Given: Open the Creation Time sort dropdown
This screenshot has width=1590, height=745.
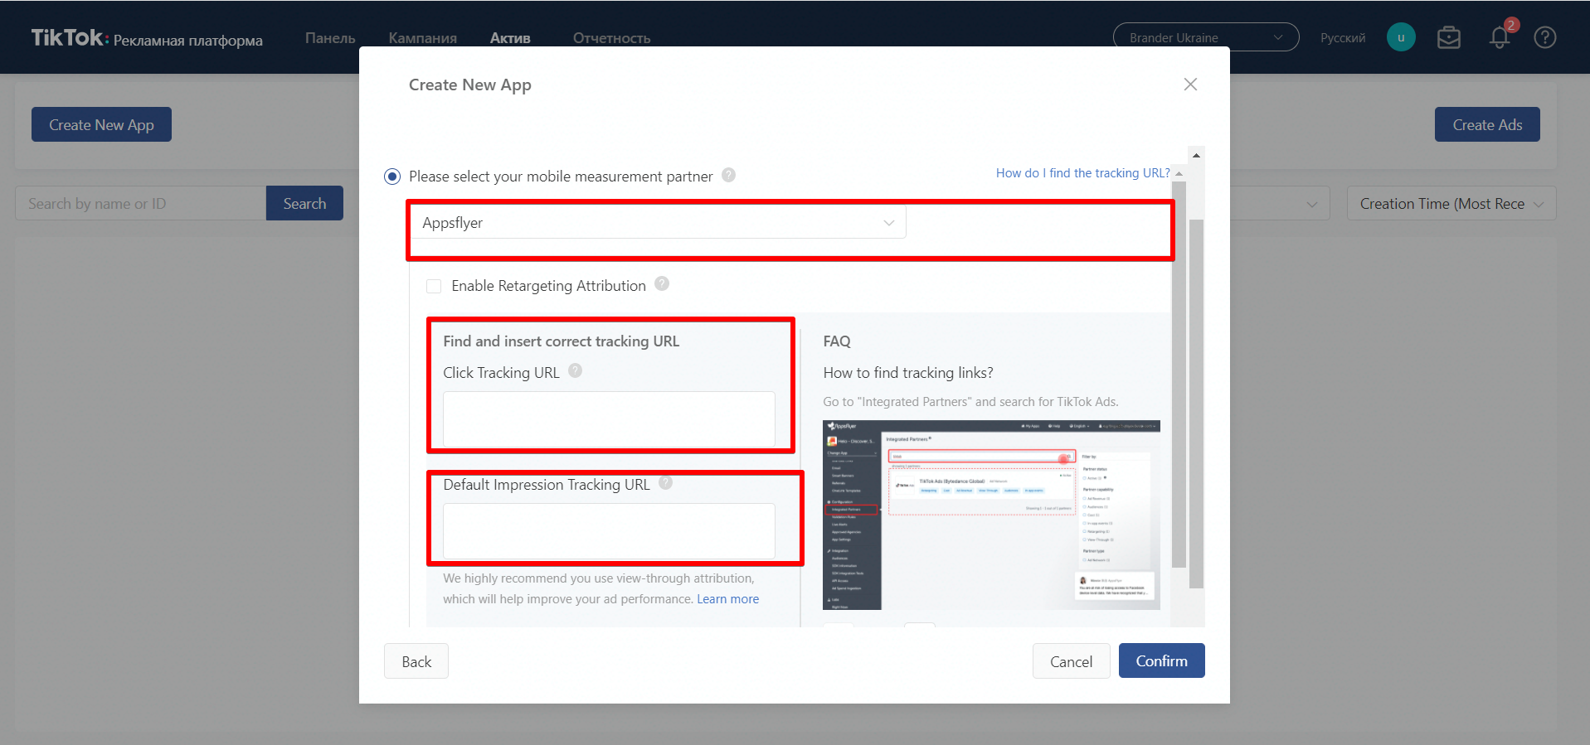Looking at the screenshot, I should pyautogui.click(x=1451, y=204).
